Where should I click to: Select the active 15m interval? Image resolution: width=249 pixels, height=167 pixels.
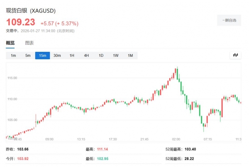[42, 56]
